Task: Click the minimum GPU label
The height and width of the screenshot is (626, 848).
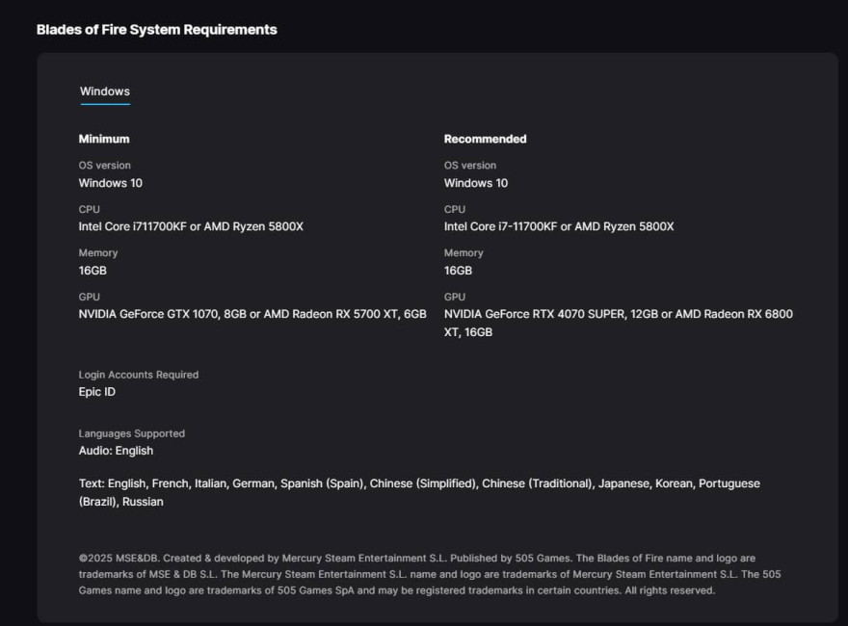Action: click(90, 297)
